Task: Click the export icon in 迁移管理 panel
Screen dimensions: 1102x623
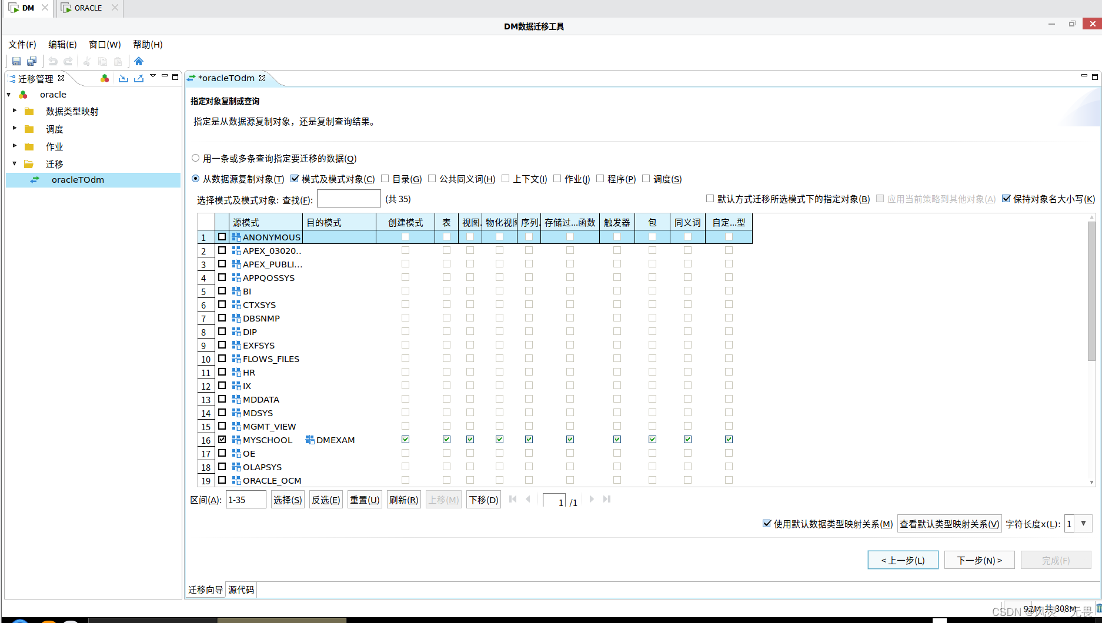Action: 139,78
